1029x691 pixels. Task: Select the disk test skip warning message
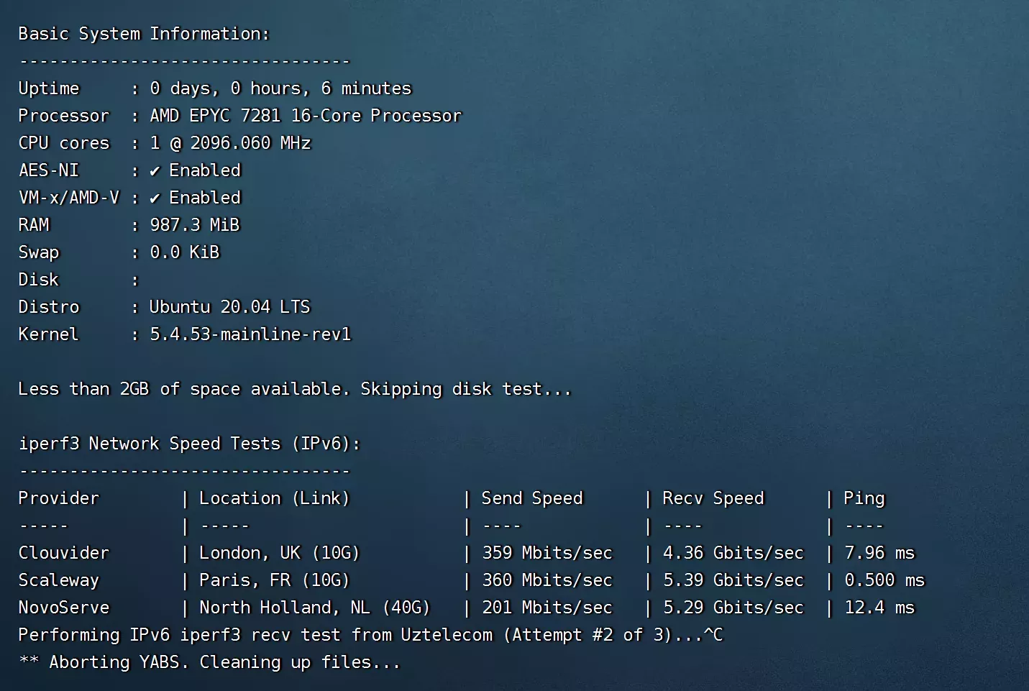tap(295, 389)
